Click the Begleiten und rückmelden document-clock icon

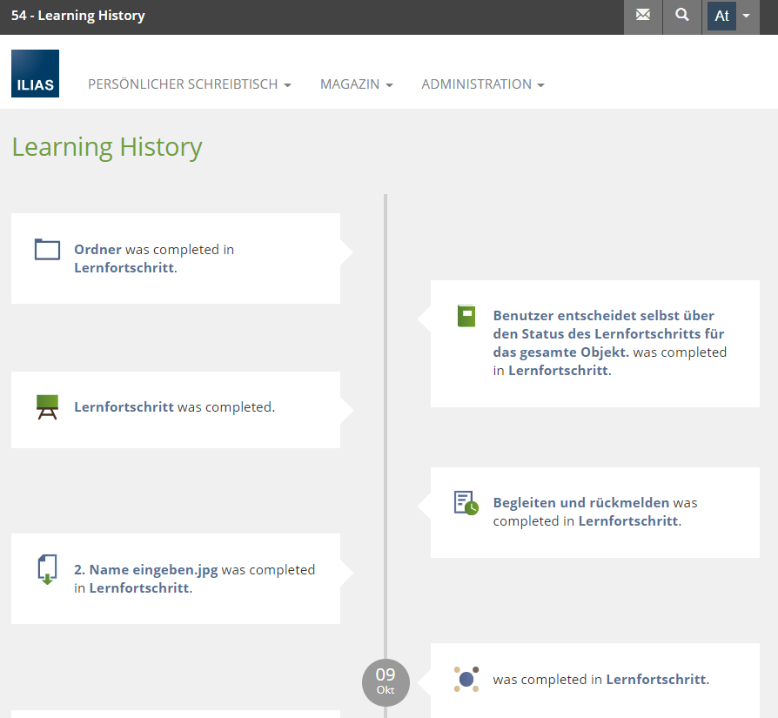(466, 503)
